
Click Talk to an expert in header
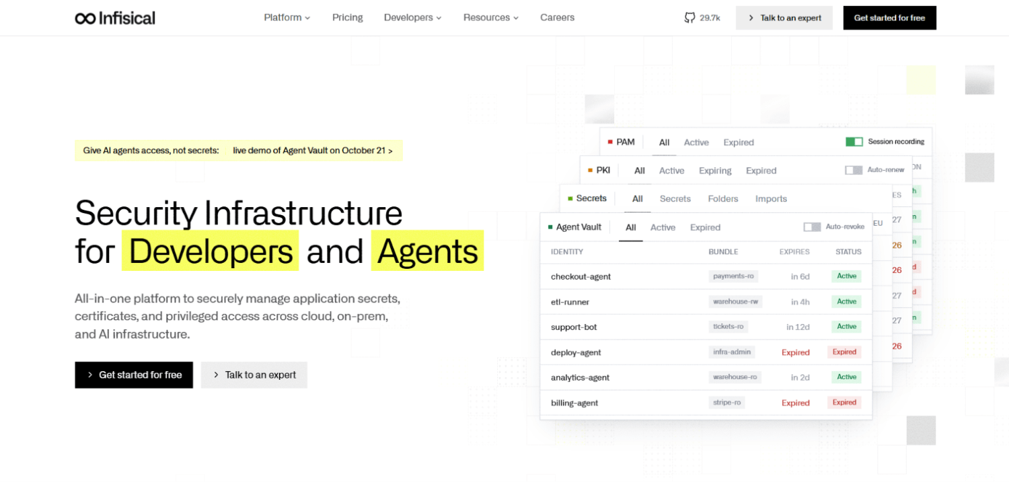(784, 18)
